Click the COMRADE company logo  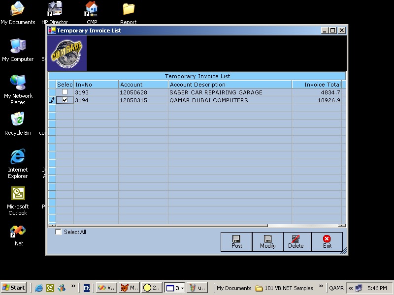[66, 53]
